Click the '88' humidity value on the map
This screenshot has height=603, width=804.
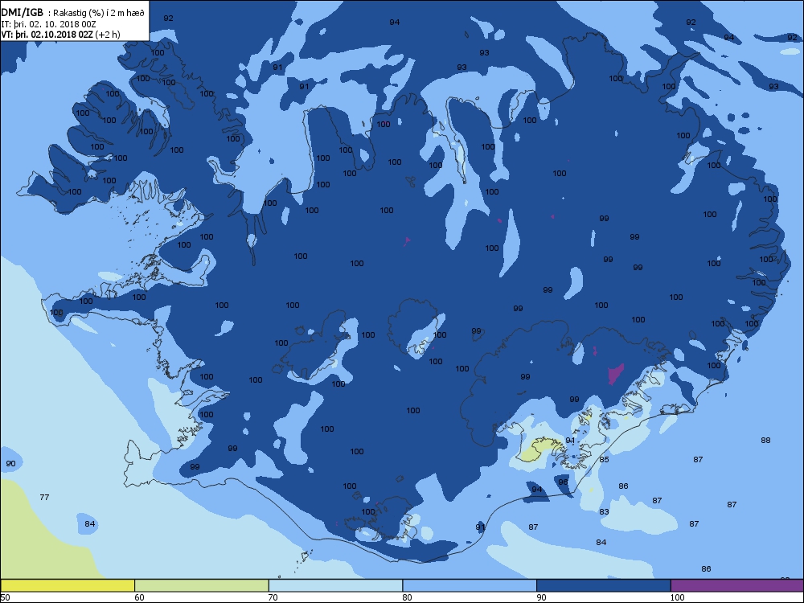(x=765, y=440)
